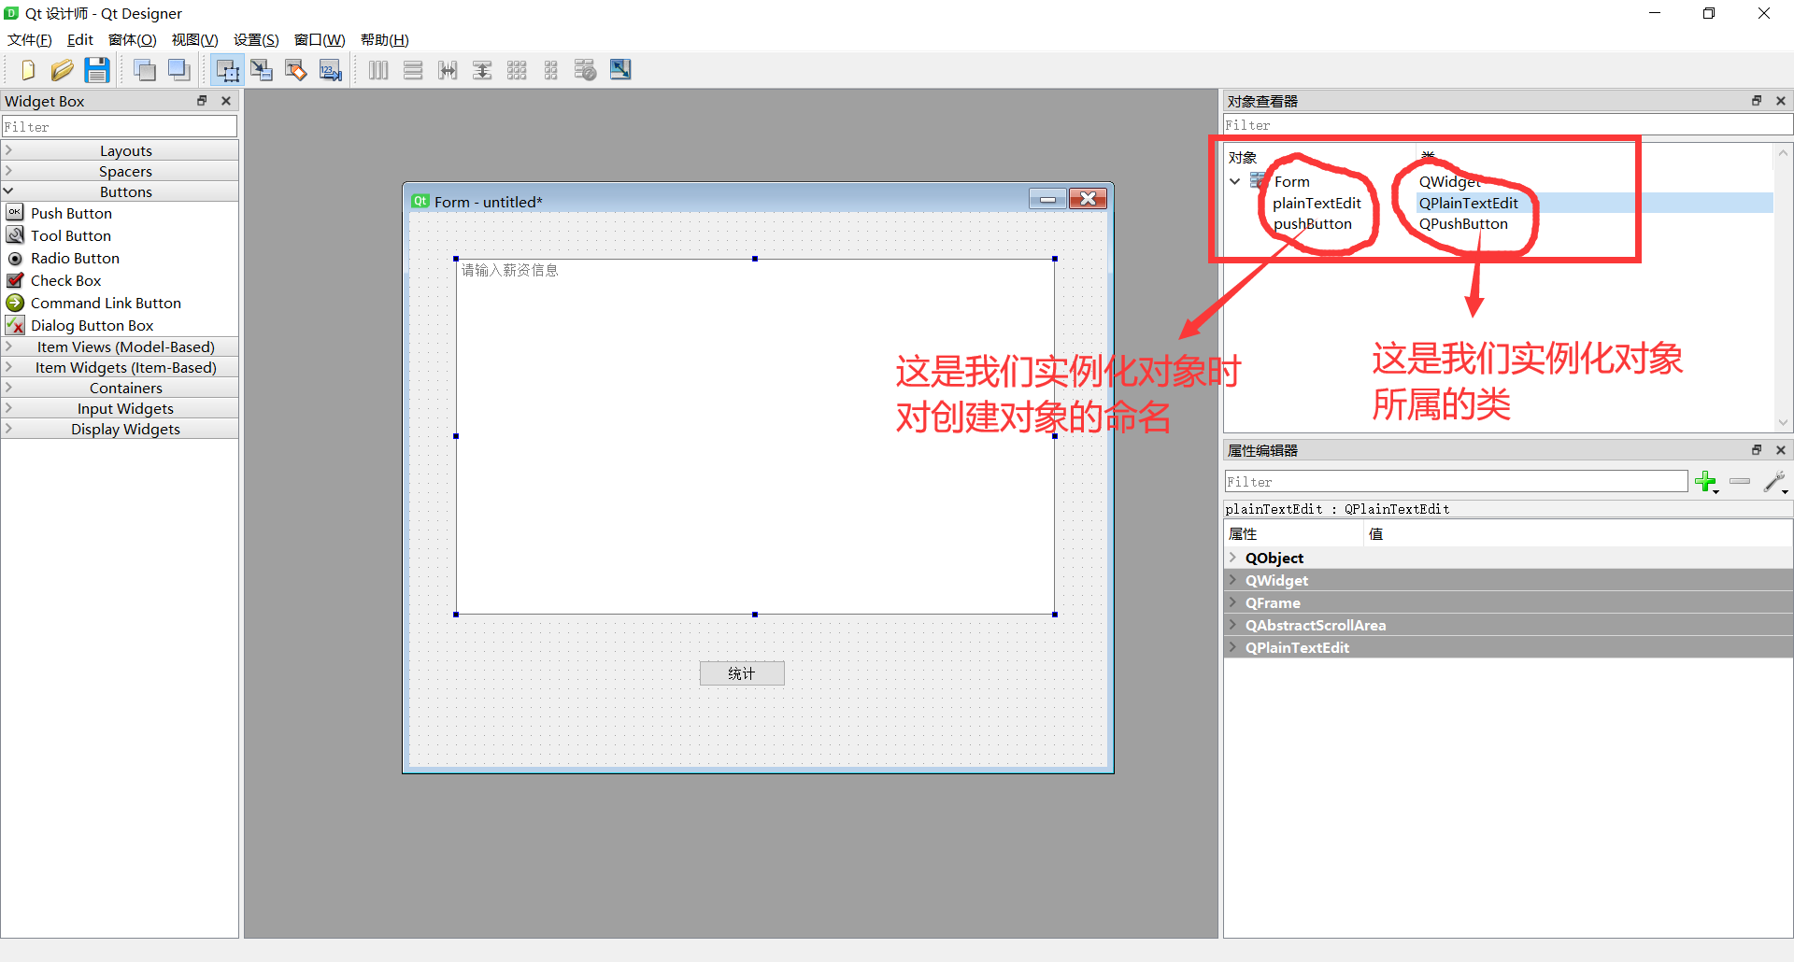Open the 文件(F) menu
1794x962 pixels.
point(30,39)
